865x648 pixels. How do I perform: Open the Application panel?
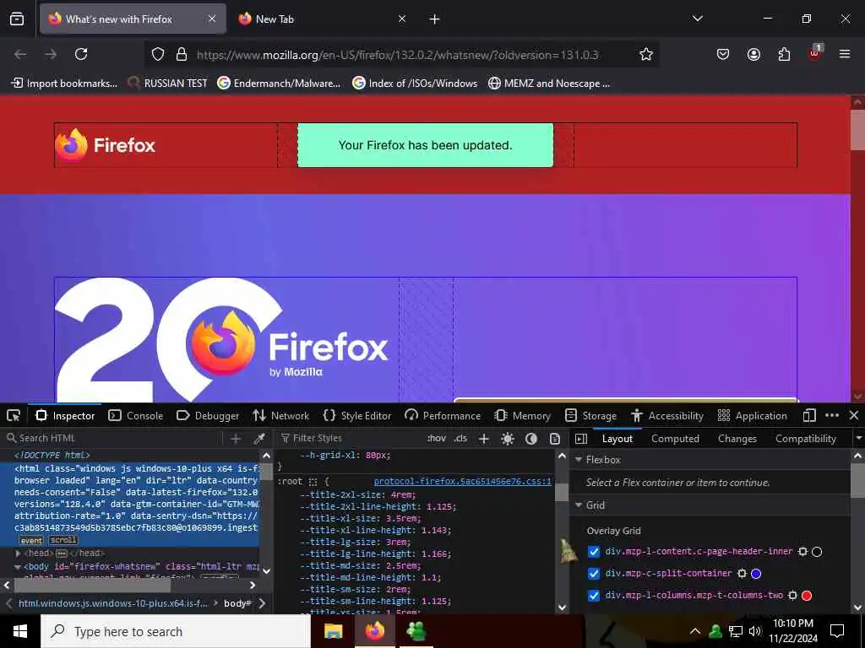(x=753, y=415)
